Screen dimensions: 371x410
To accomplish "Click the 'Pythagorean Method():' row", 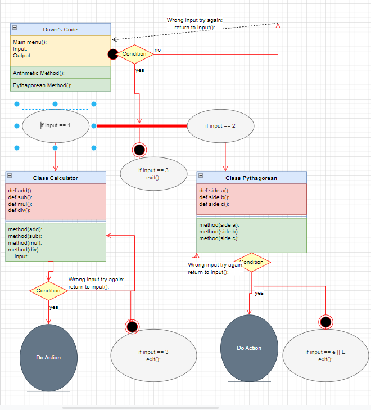I will click(61, 85).
